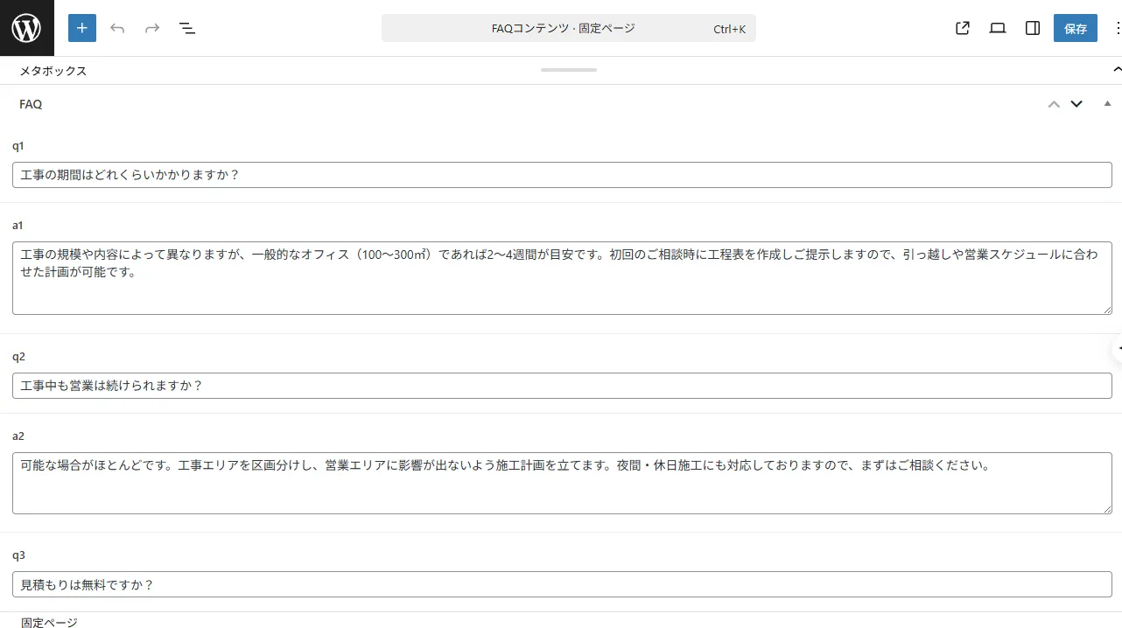Click the Ctrl+K shortcut hint
The height and width of the screenshot is (628, 1122).
coord(729,29)
